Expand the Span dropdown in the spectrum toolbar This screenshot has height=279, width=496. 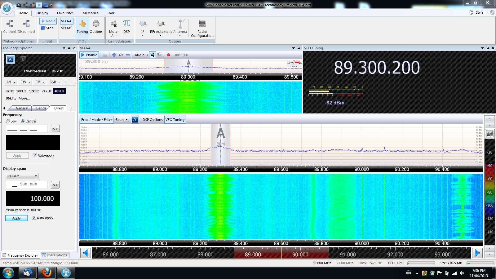122,120
